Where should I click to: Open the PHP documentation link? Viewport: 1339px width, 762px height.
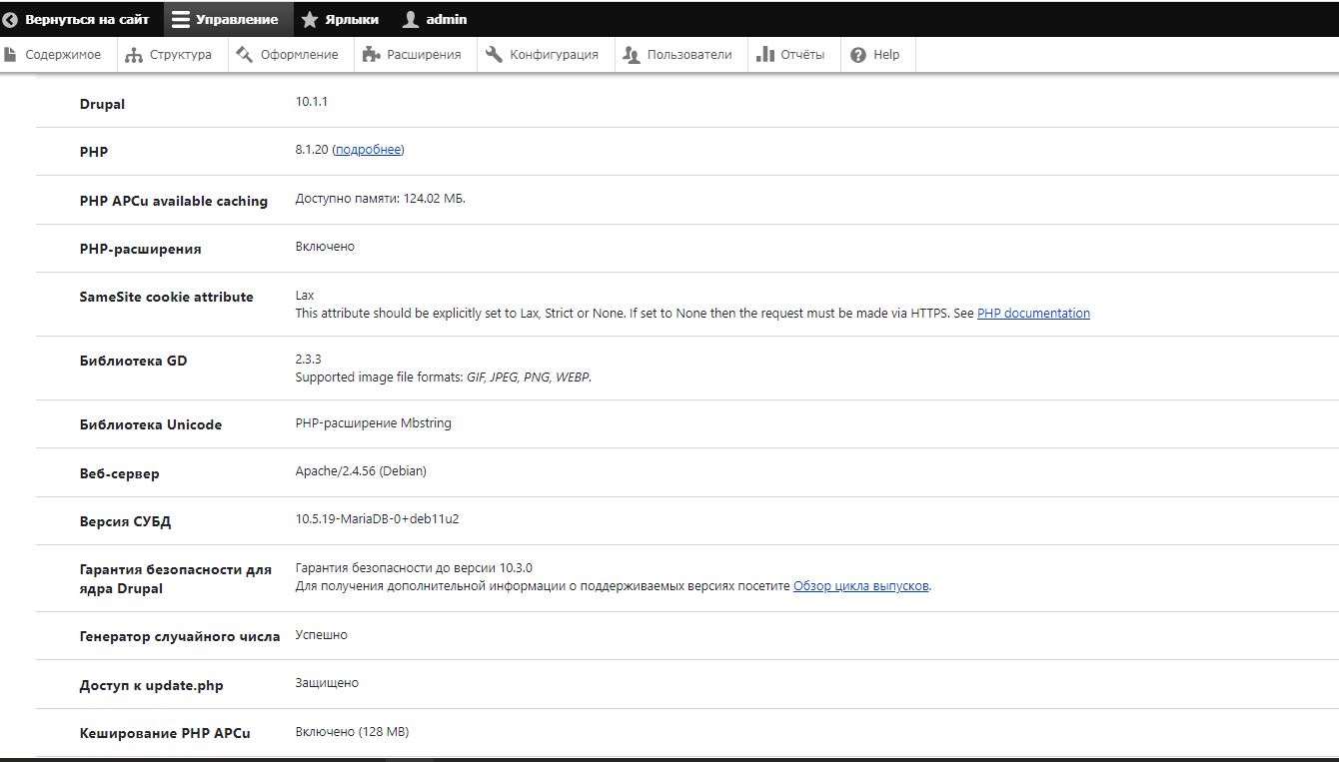1033,314
